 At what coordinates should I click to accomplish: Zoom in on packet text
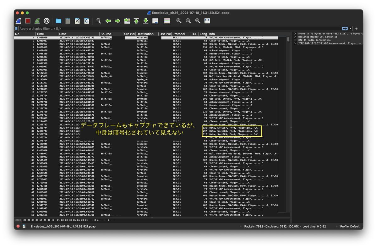coord(179,21)
